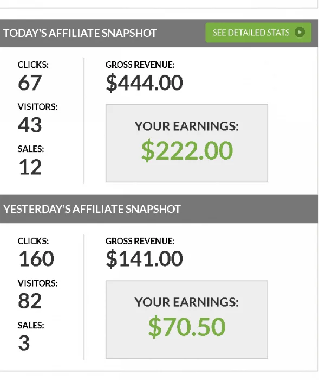This screenshot has height=380, width=319.
Task: Click yesterday's clicks value 160
Action: tap(36, 259)
